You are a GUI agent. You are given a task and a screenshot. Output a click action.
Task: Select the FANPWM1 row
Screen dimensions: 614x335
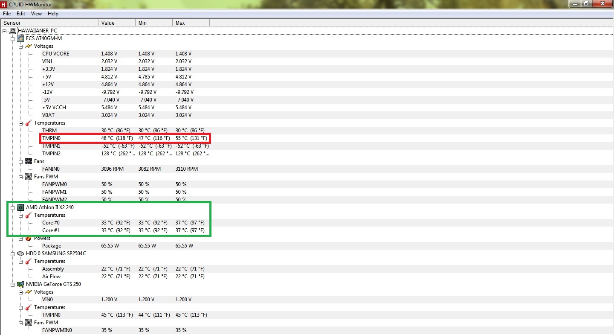coord(327,192)
